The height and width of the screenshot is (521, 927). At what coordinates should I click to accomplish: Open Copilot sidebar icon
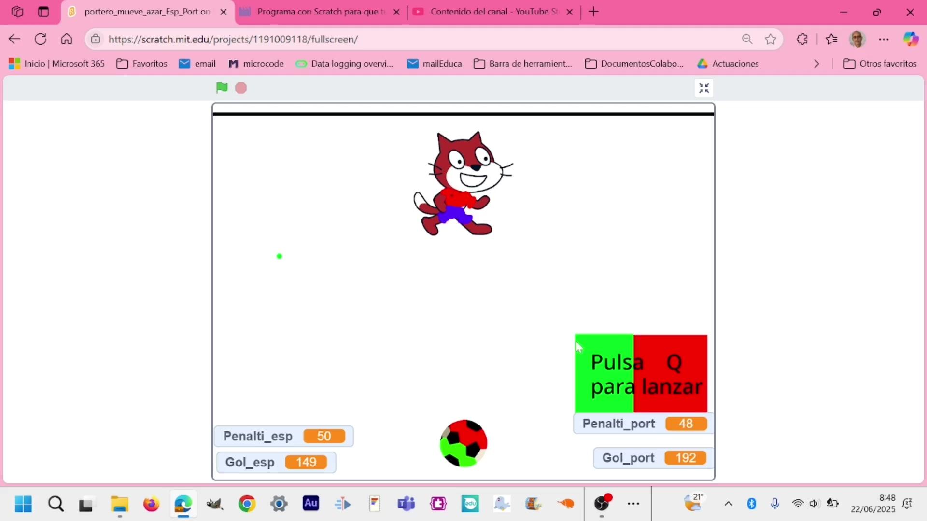911,39
